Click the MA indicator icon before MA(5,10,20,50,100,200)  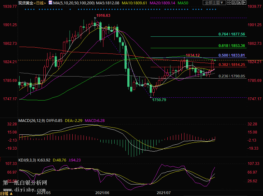[50, 3]
